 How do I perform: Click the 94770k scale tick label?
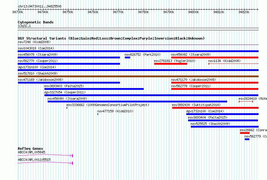(x=118, y=12)
